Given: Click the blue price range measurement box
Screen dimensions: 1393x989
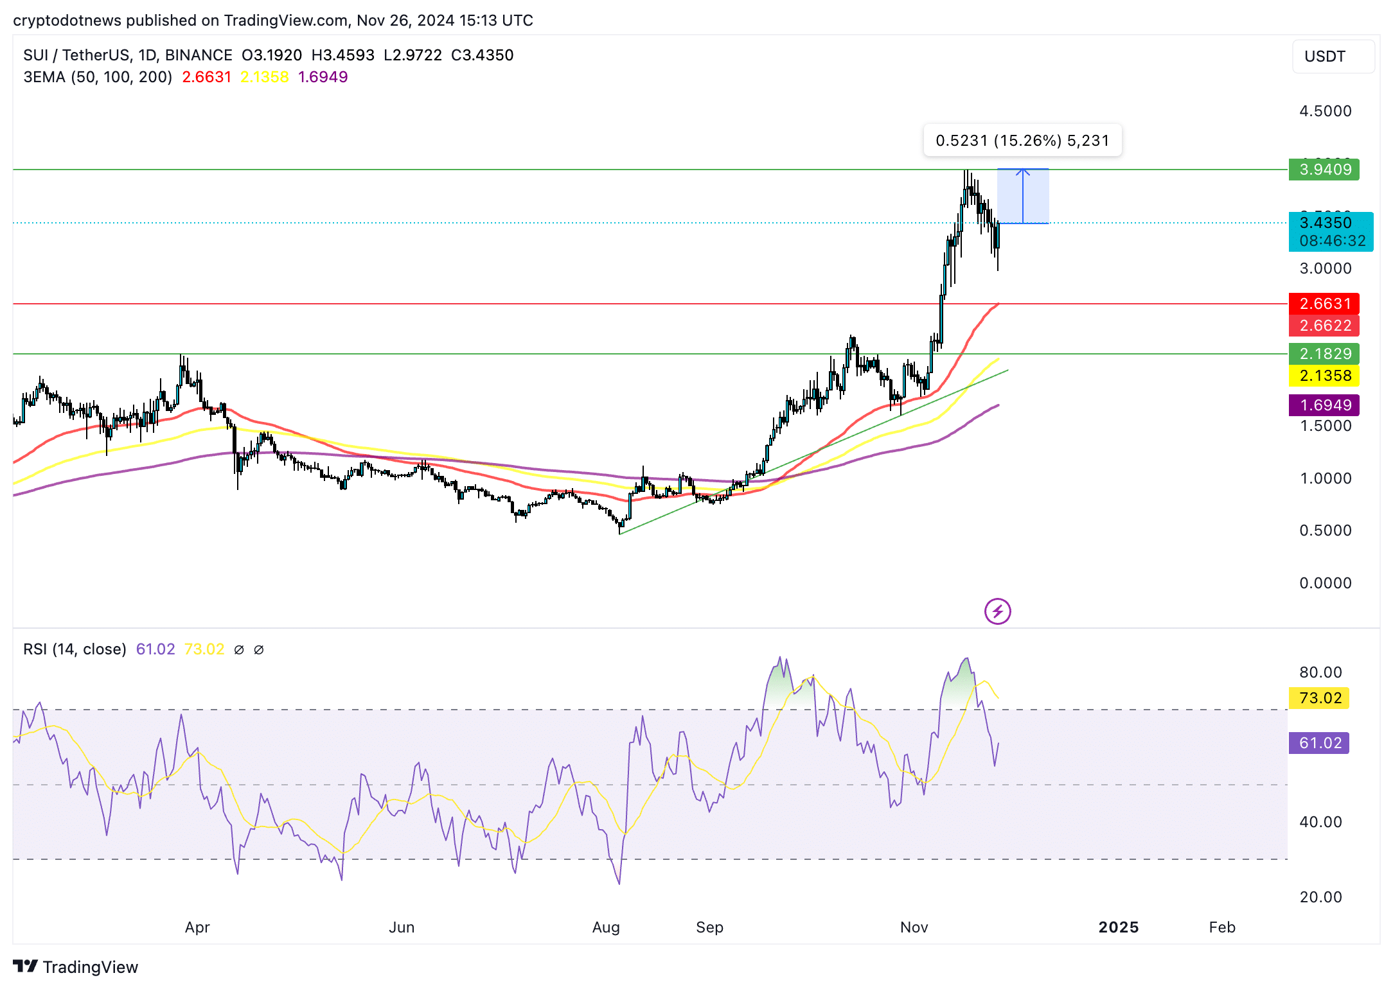Looking at the screenshot, I should 1023,197.
